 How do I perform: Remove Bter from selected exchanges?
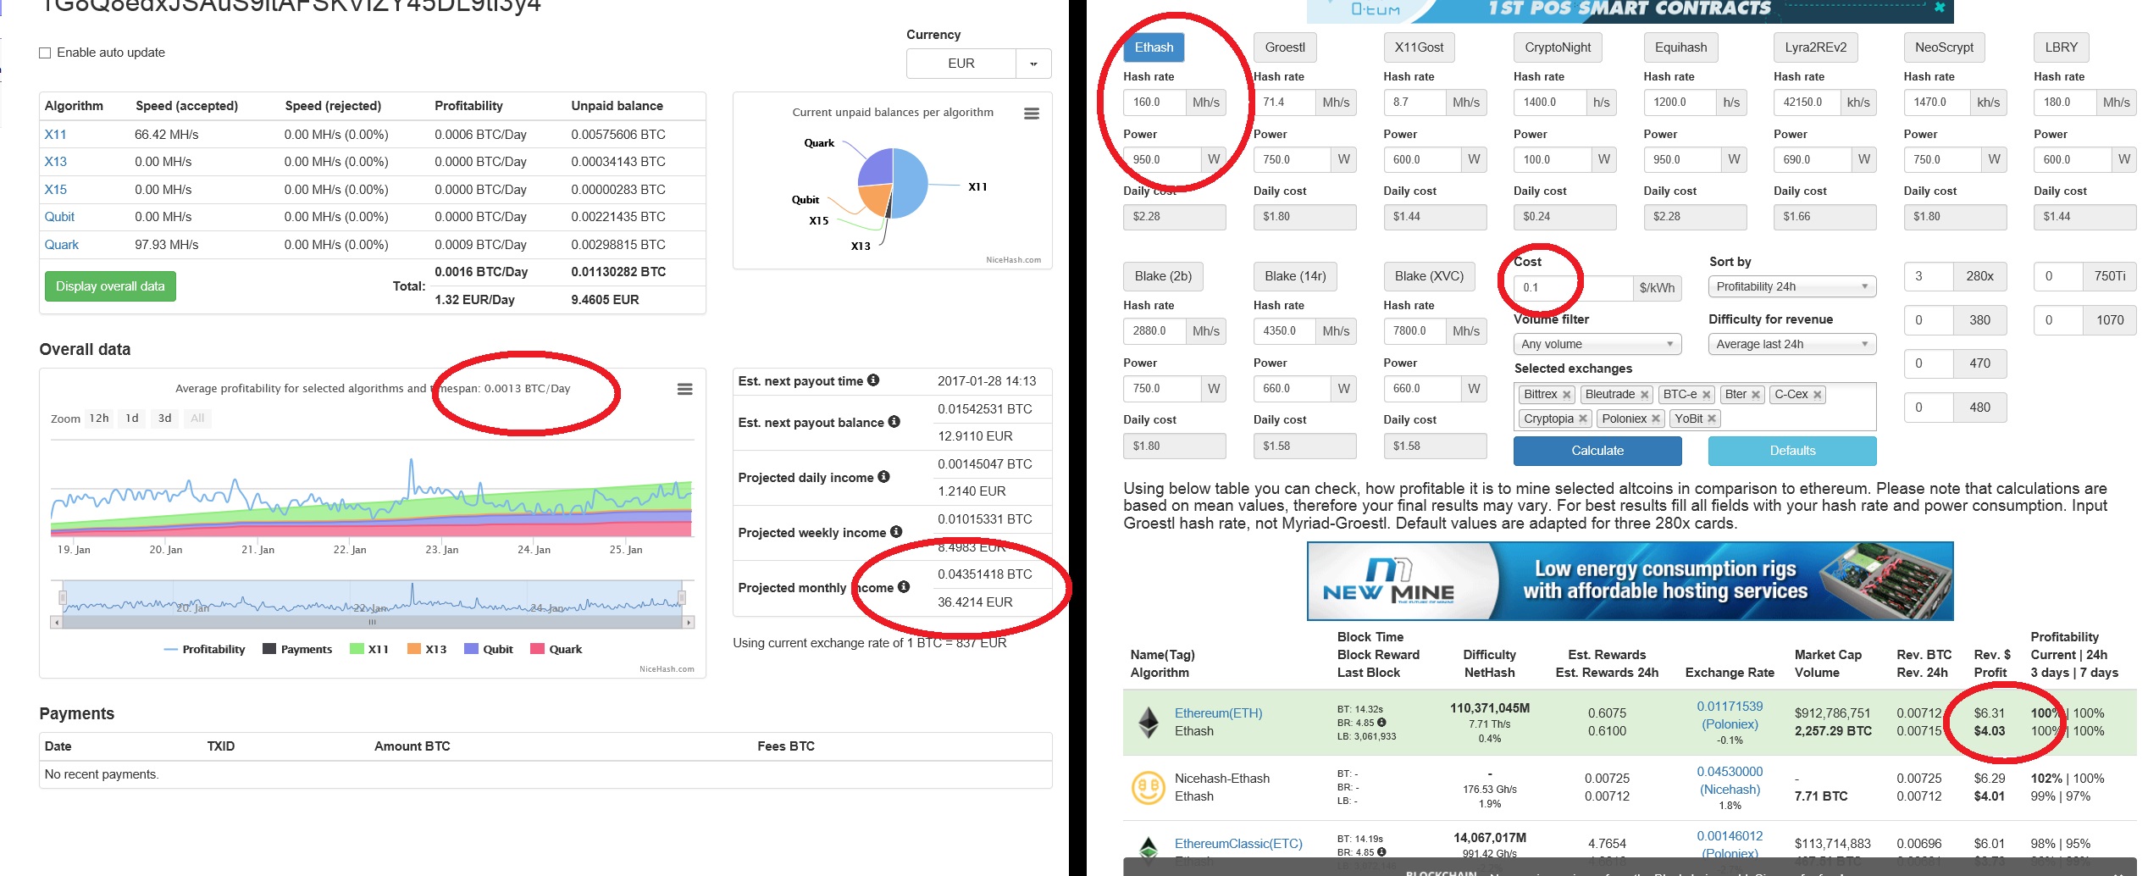(1755, 395)
